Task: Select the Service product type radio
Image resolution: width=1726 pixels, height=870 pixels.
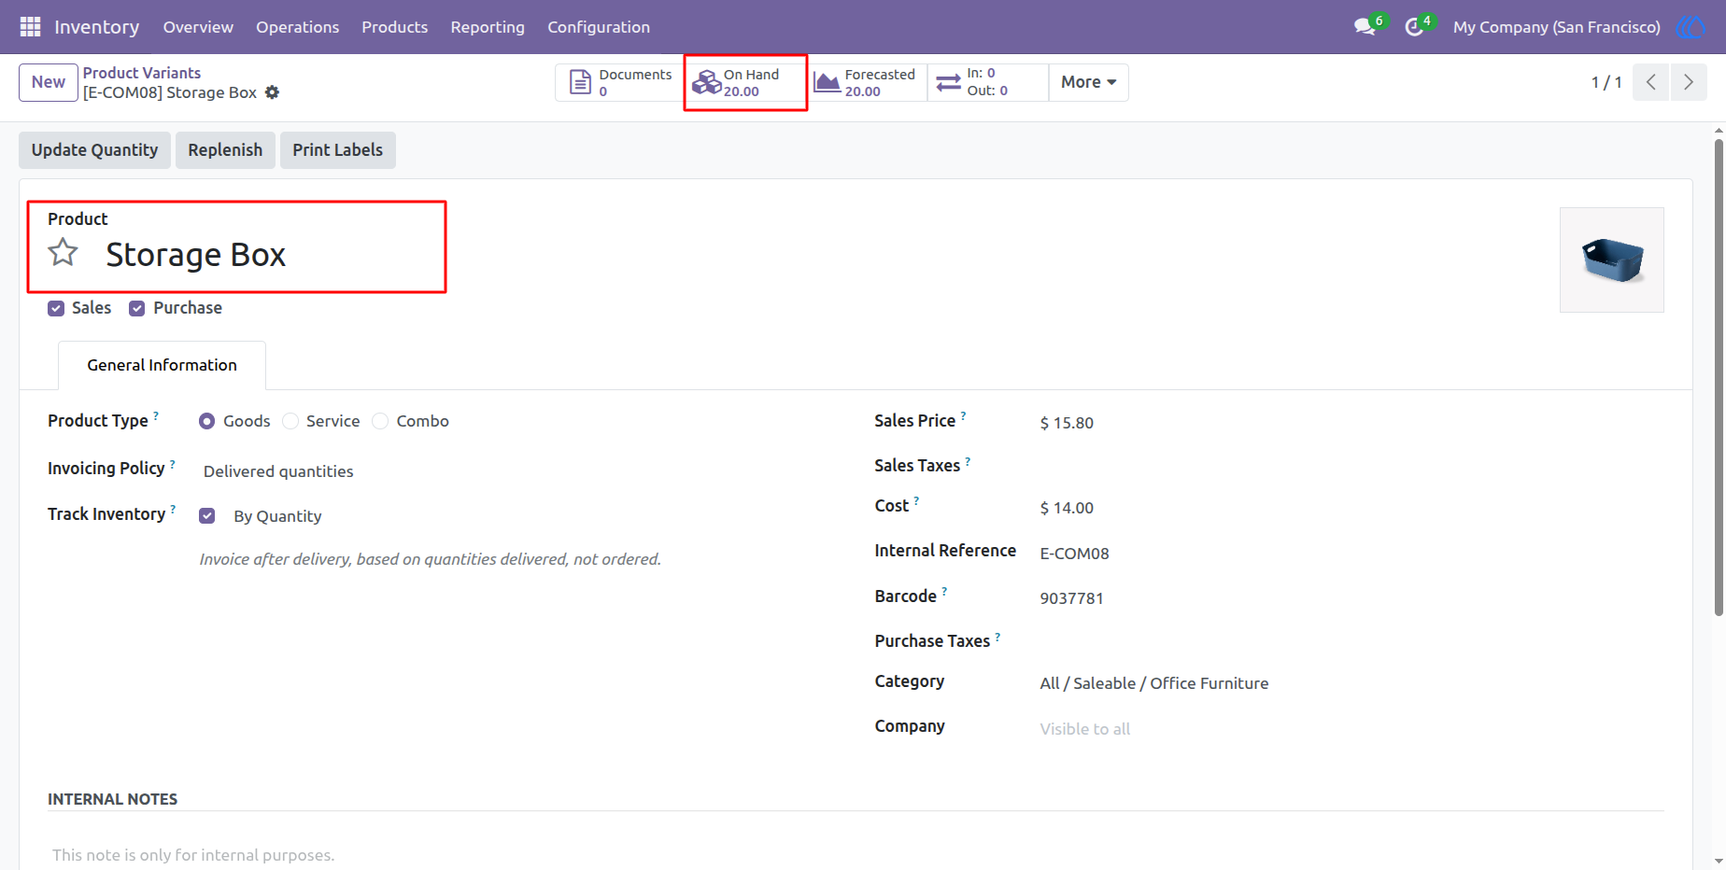Action: pos(290,421)
